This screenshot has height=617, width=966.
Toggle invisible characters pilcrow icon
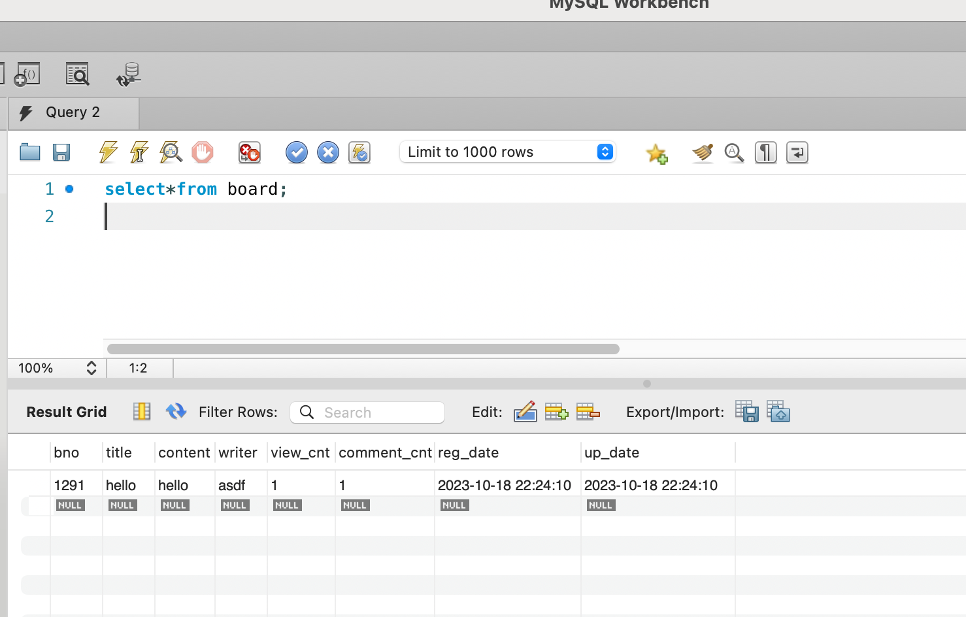[766, 152]
